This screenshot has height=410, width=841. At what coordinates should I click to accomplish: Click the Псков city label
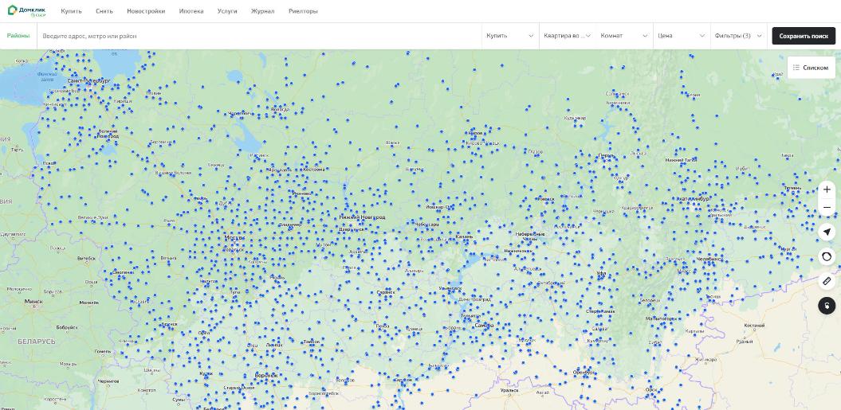(x=49, y=162)
